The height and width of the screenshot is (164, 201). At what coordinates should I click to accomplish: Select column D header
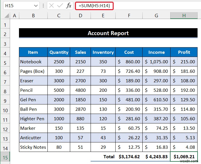[x=81, y=16]
